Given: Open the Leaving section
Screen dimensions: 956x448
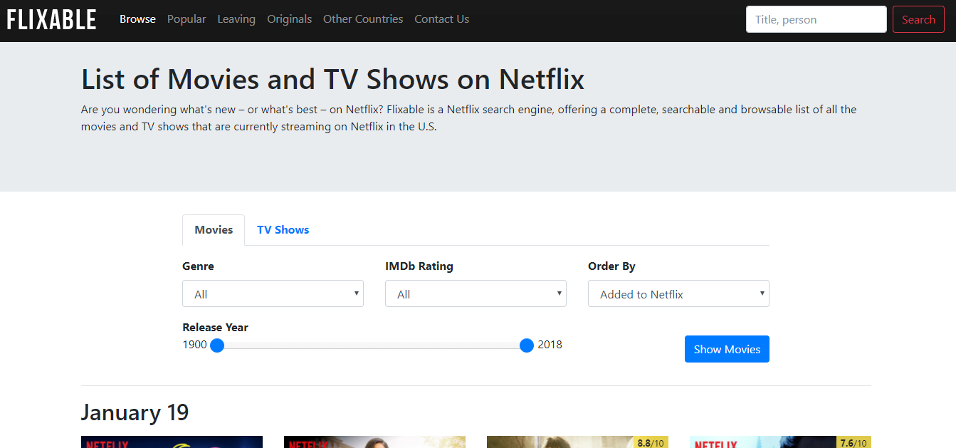Looking at the screenshot, I should (x=236, y=19).
